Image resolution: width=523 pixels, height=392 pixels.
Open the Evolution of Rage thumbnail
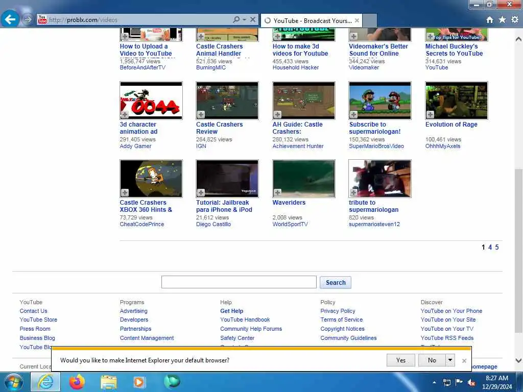point(456,101)
